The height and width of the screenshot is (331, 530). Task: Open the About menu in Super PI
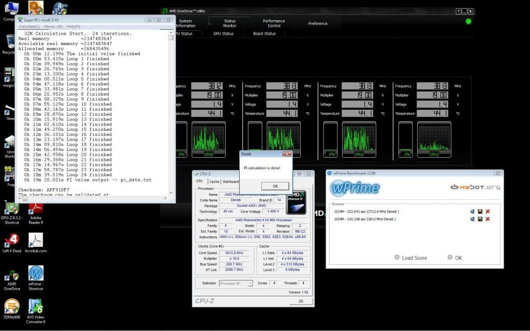53,26
